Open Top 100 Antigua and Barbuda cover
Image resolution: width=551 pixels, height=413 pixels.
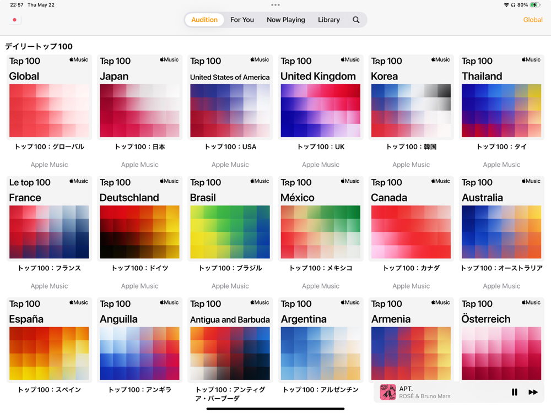230,340
